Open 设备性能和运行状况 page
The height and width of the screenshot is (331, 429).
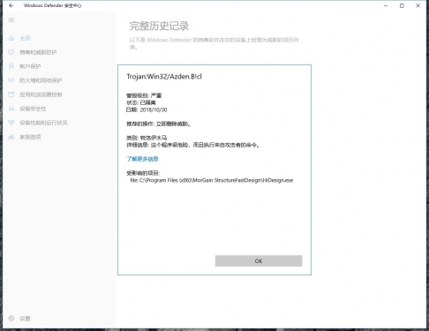(x=43, y=123)
